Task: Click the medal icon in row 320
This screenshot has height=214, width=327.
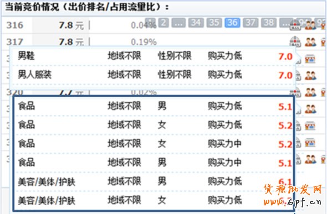Action: (x=324, y=92)
